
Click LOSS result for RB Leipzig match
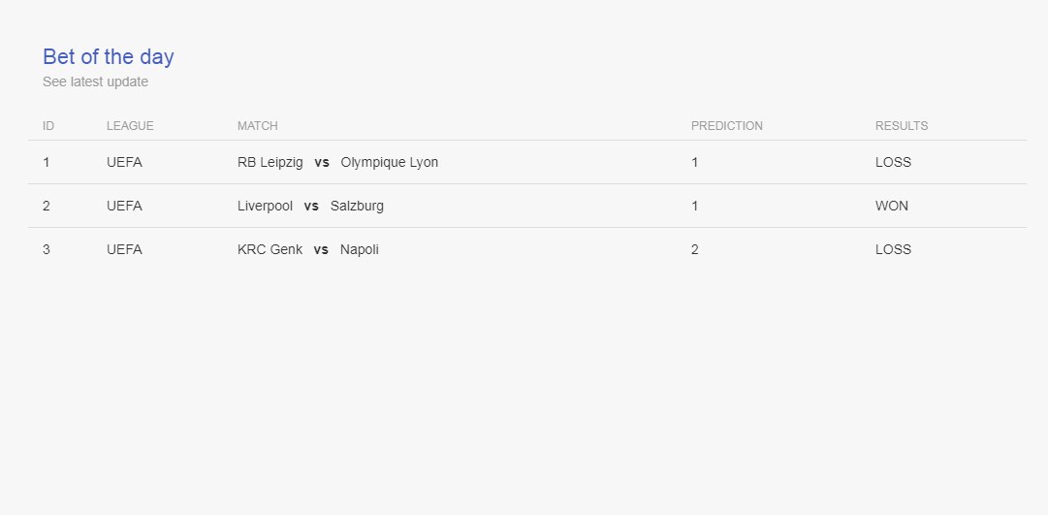(893, 163)
